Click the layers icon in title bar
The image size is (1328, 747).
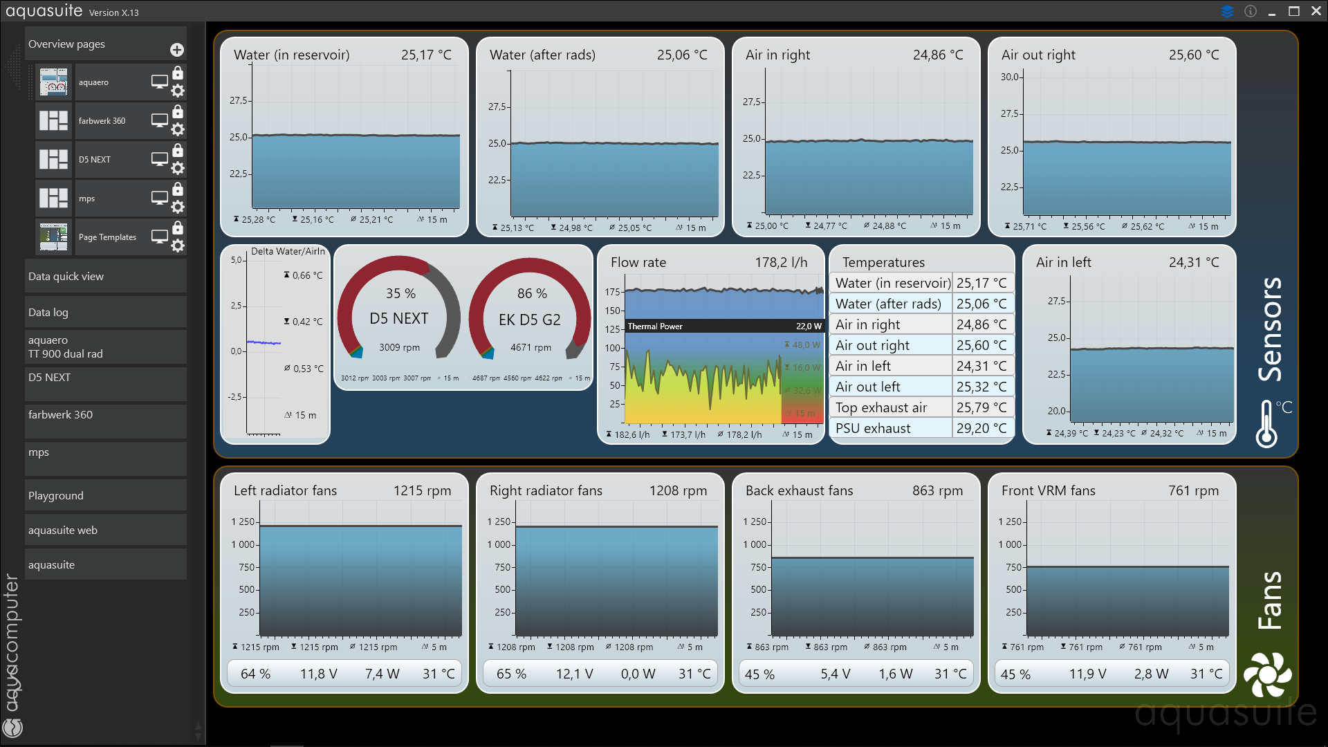(x=1228, y=12)
